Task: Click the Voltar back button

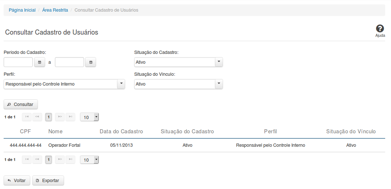Action: (x=17, y=181)
